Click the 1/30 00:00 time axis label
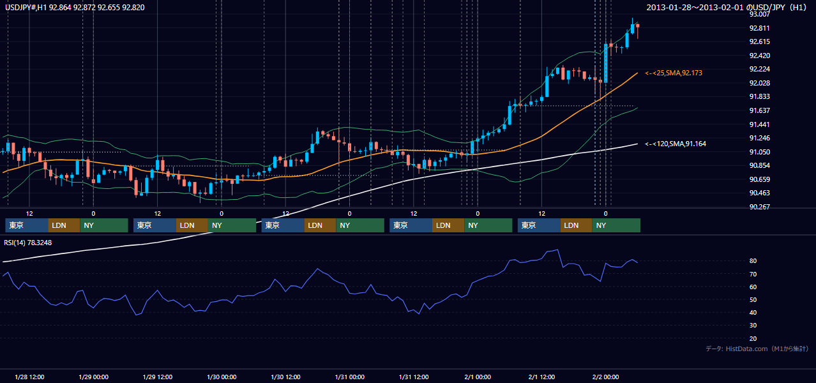 [222, 377]
